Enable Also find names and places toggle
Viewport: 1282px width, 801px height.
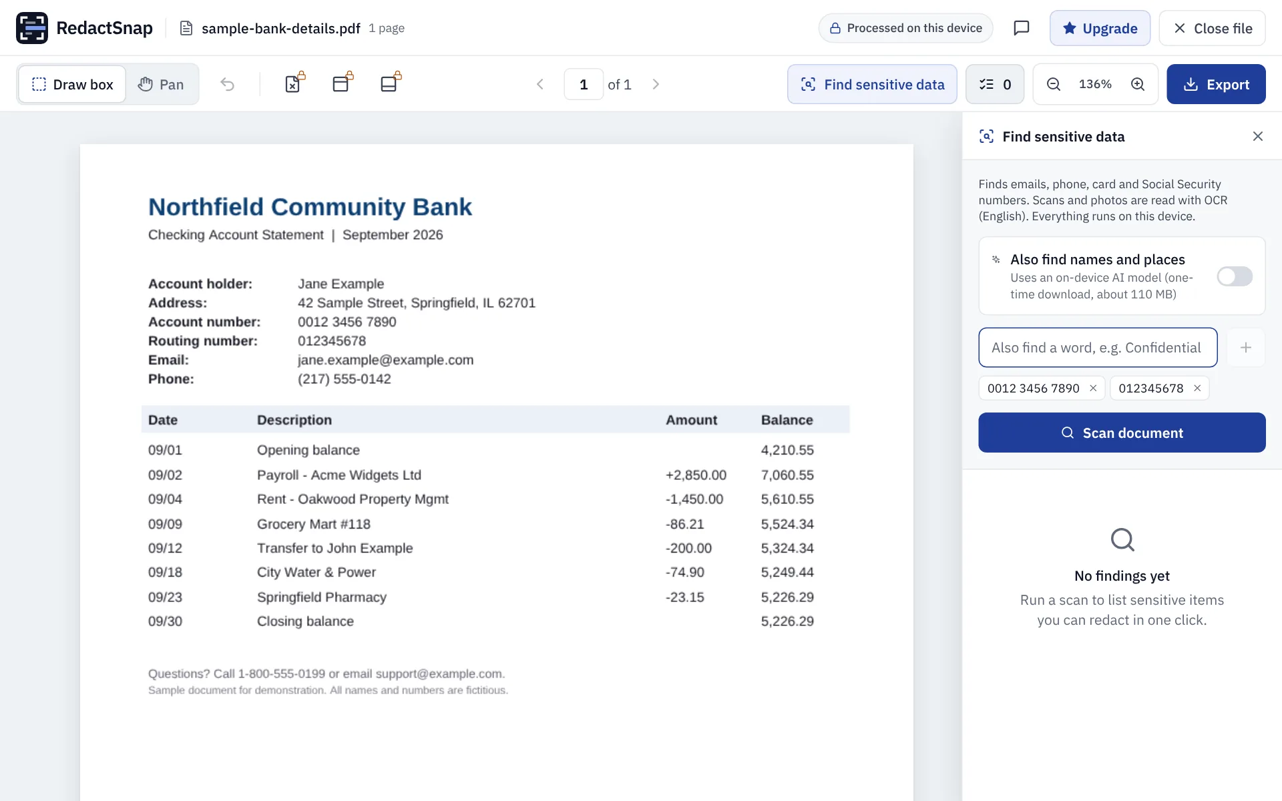[x=1234, y=276]
